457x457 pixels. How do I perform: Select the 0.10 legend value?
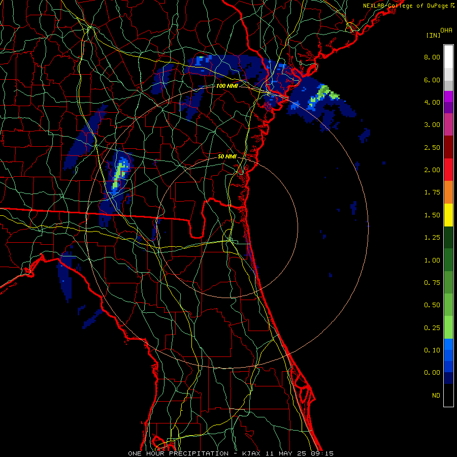click(x=432, y=350)
